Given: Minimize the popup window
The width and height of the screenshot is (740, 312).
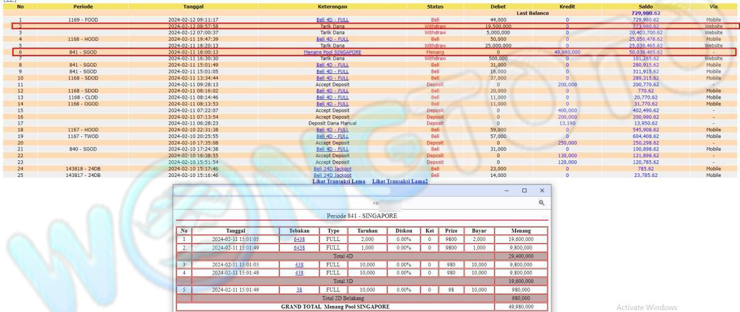Looking at the screenshot, I should pos(507,191).
